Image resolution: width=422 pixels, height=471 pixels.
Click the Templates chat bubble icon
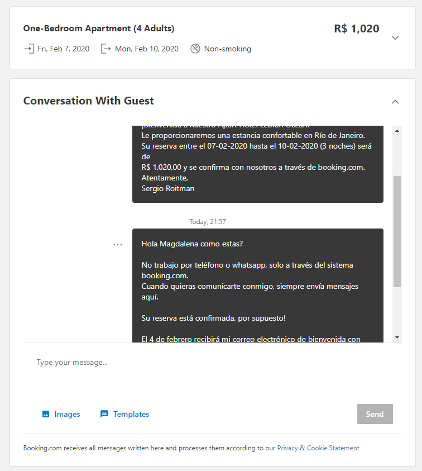[104, 414]
